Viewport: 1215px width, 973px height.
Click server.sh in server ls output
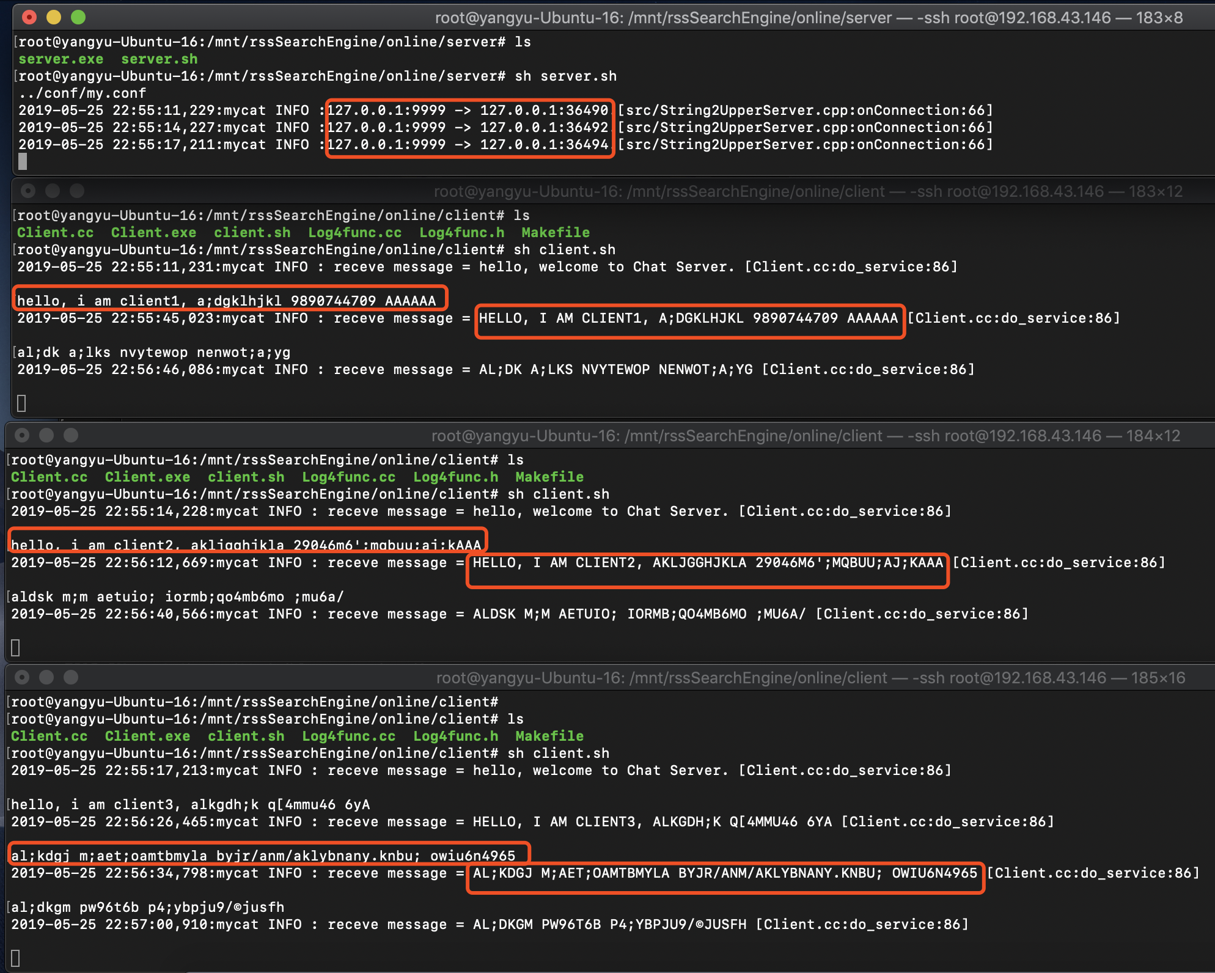159,59
